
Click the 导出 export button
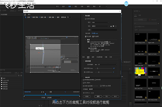click(x=107, y=96)
